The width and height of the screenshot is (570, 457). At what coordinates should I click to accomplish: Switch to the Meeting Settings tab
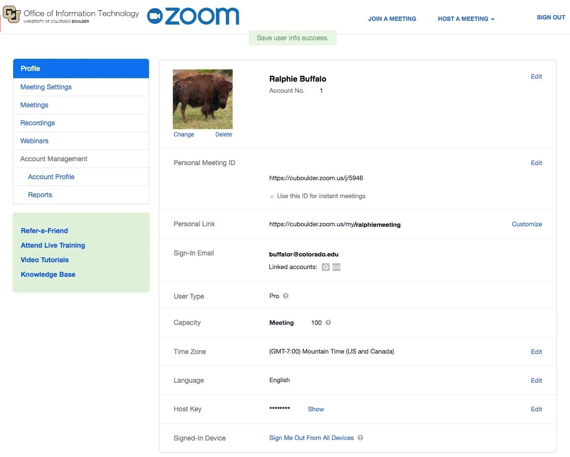point(46,87)
